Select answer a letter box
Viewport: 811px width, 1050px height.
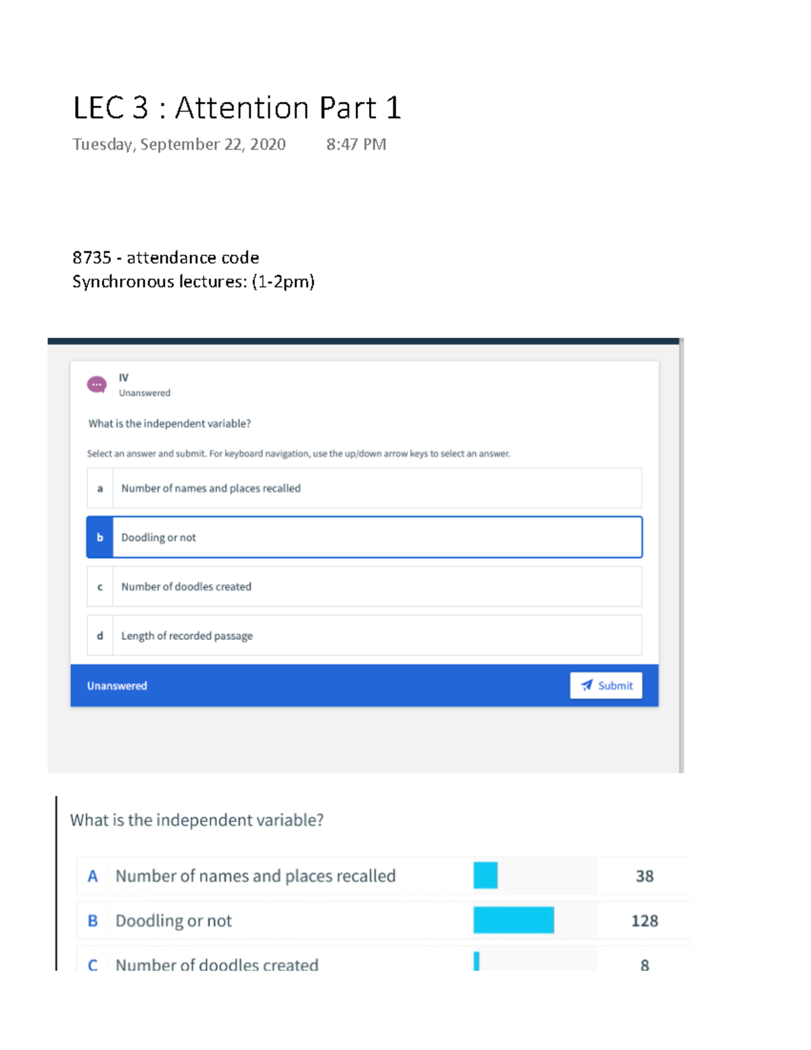100,488
